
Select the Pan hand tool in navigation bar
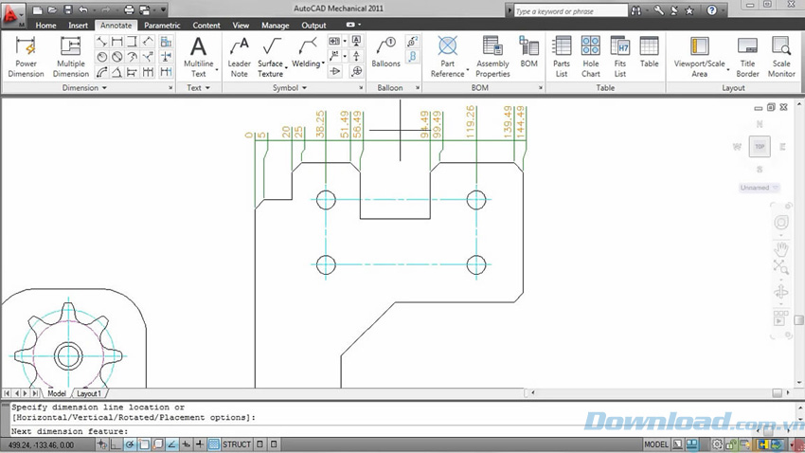pyautogui.click(x=781, y=249)
